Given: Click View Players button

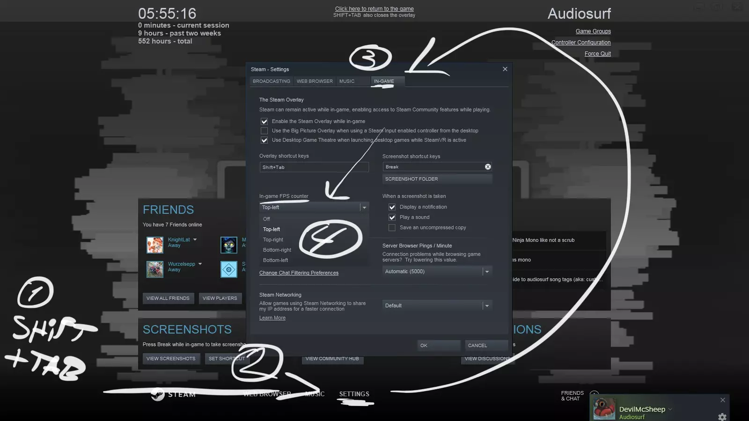Looking at the screenshot, I should tap(220, 298).
